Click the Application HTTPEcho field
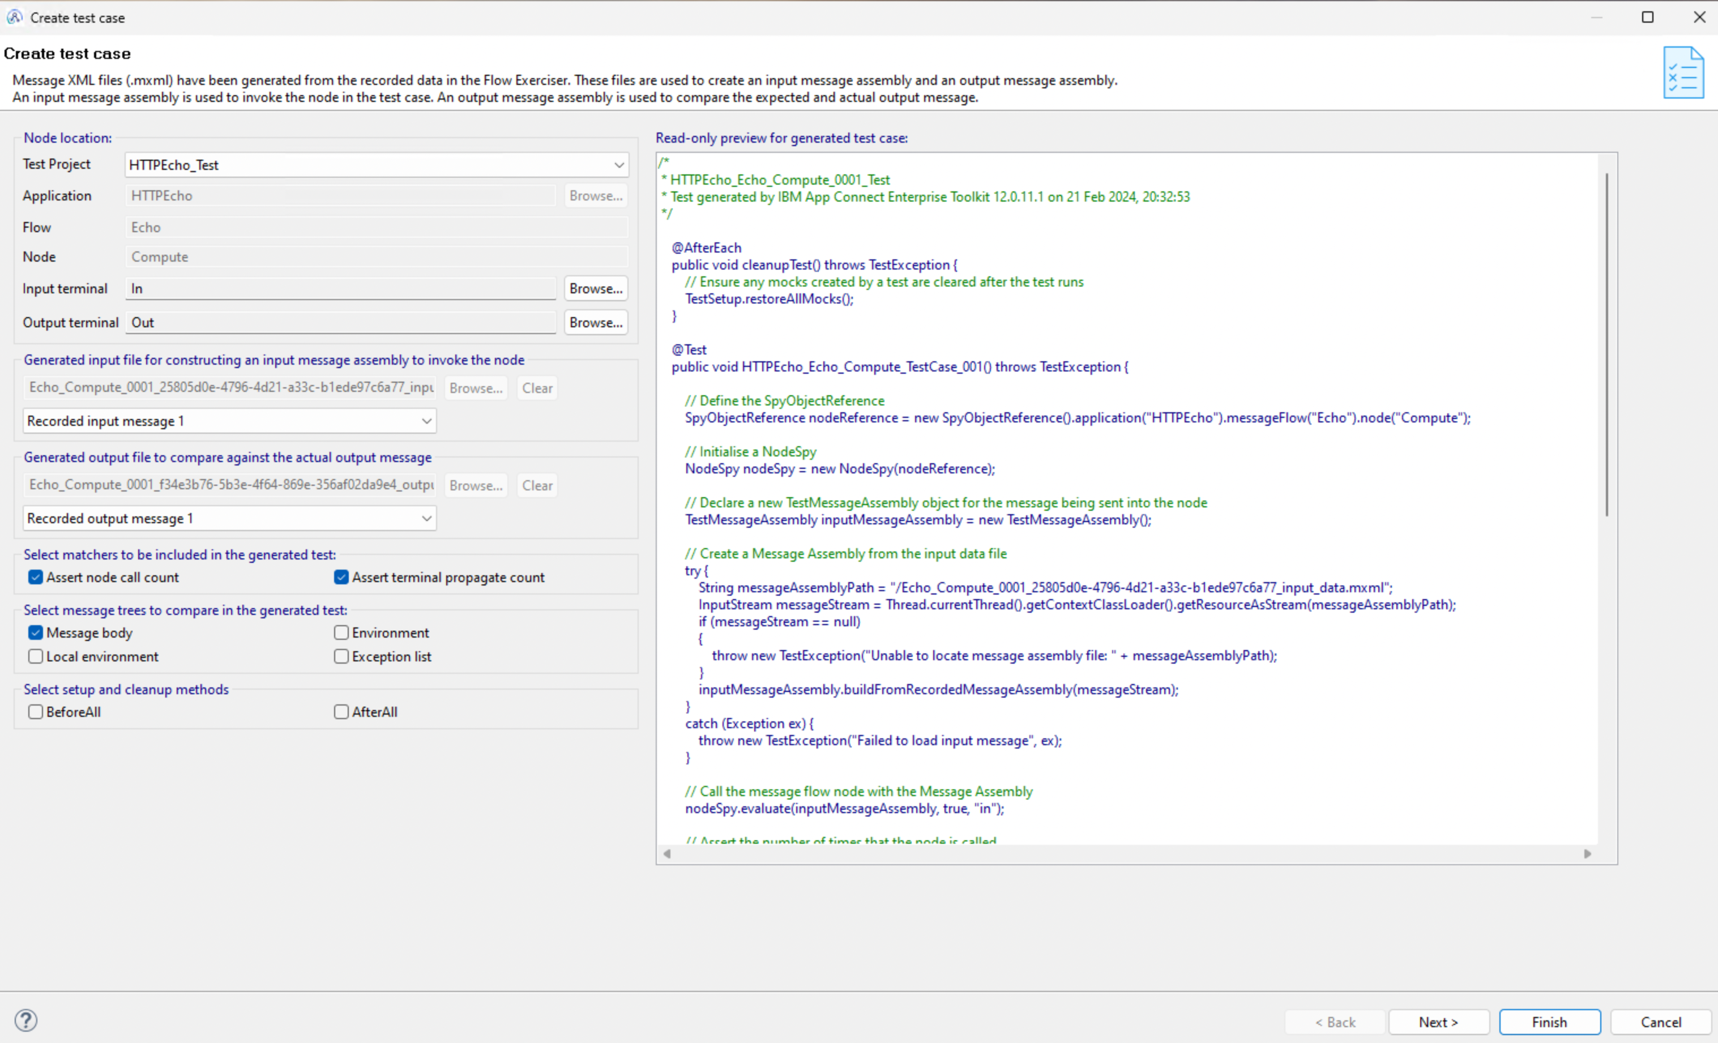 click(340, 196)
